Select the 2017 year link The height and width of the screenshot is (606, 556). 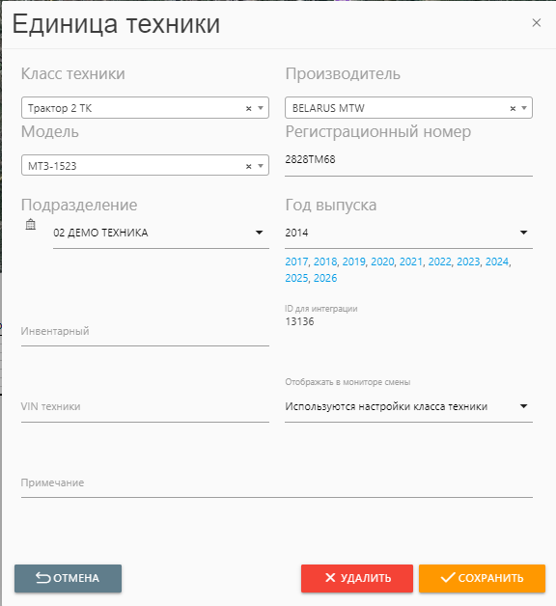click(296, 262)
